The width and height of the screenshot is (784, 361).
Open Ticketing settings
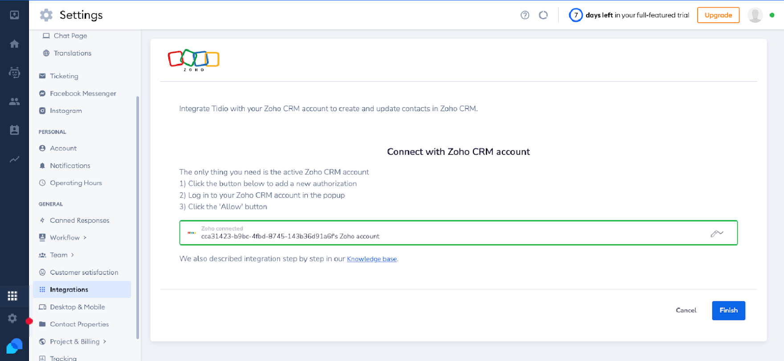tap(64, 76)
